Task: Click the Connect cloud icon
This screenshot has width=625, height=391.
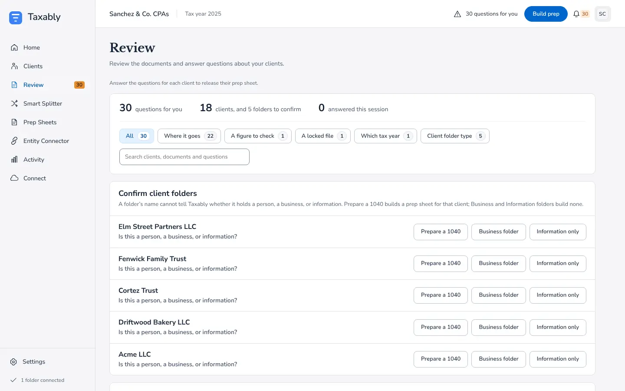Action: pyautogui.click(x=14, y=178)
